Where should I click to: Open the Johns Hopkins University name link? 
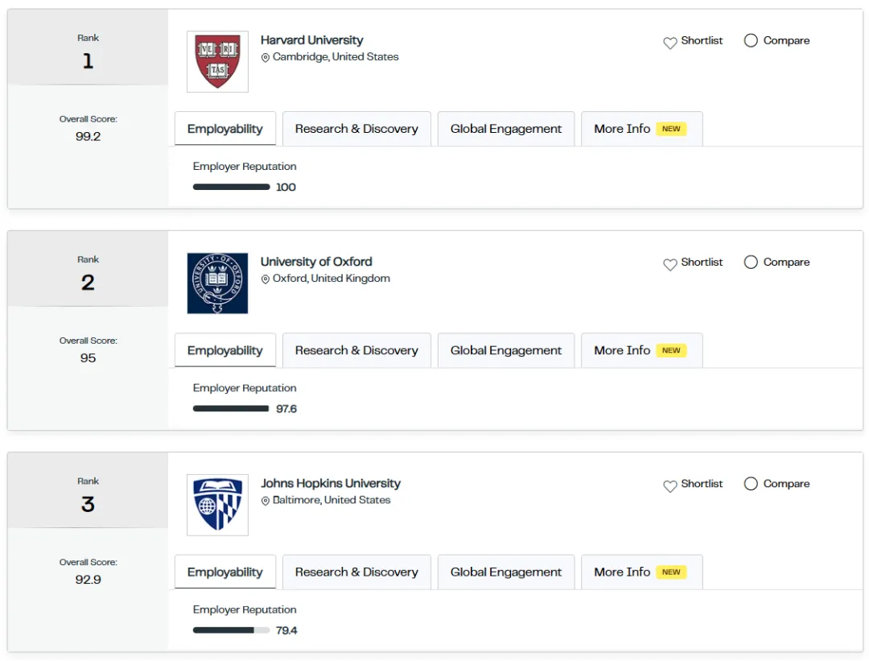331,483
